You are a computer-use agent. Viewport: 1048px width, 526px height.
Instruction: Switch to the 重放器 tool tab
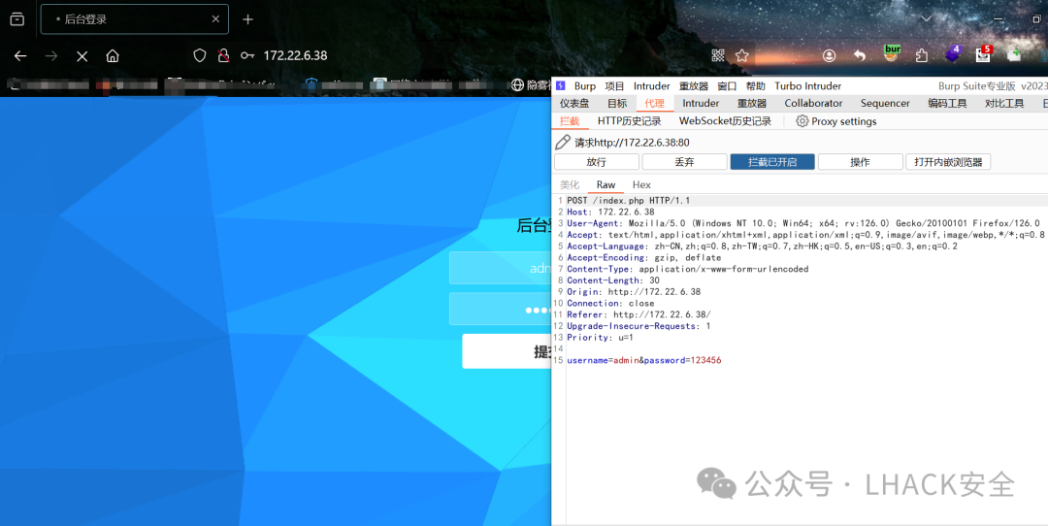click(x=752, y=104)
